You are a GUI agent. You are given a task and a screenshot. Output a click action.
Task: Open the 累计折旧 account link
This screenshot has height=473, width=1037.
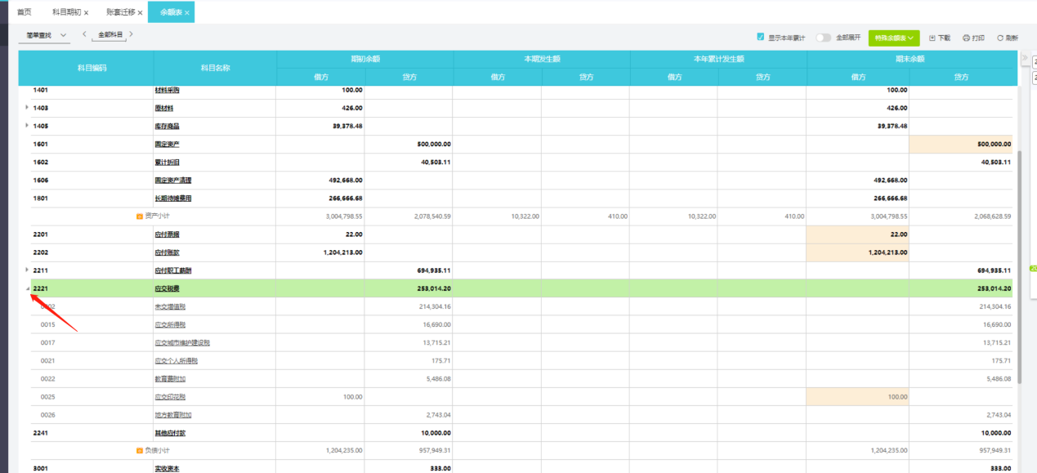(x=167, y=162)
